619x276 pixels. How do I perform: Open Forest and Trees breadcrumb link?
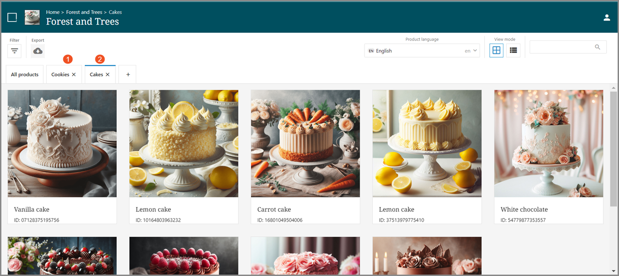tap(84, 12)
